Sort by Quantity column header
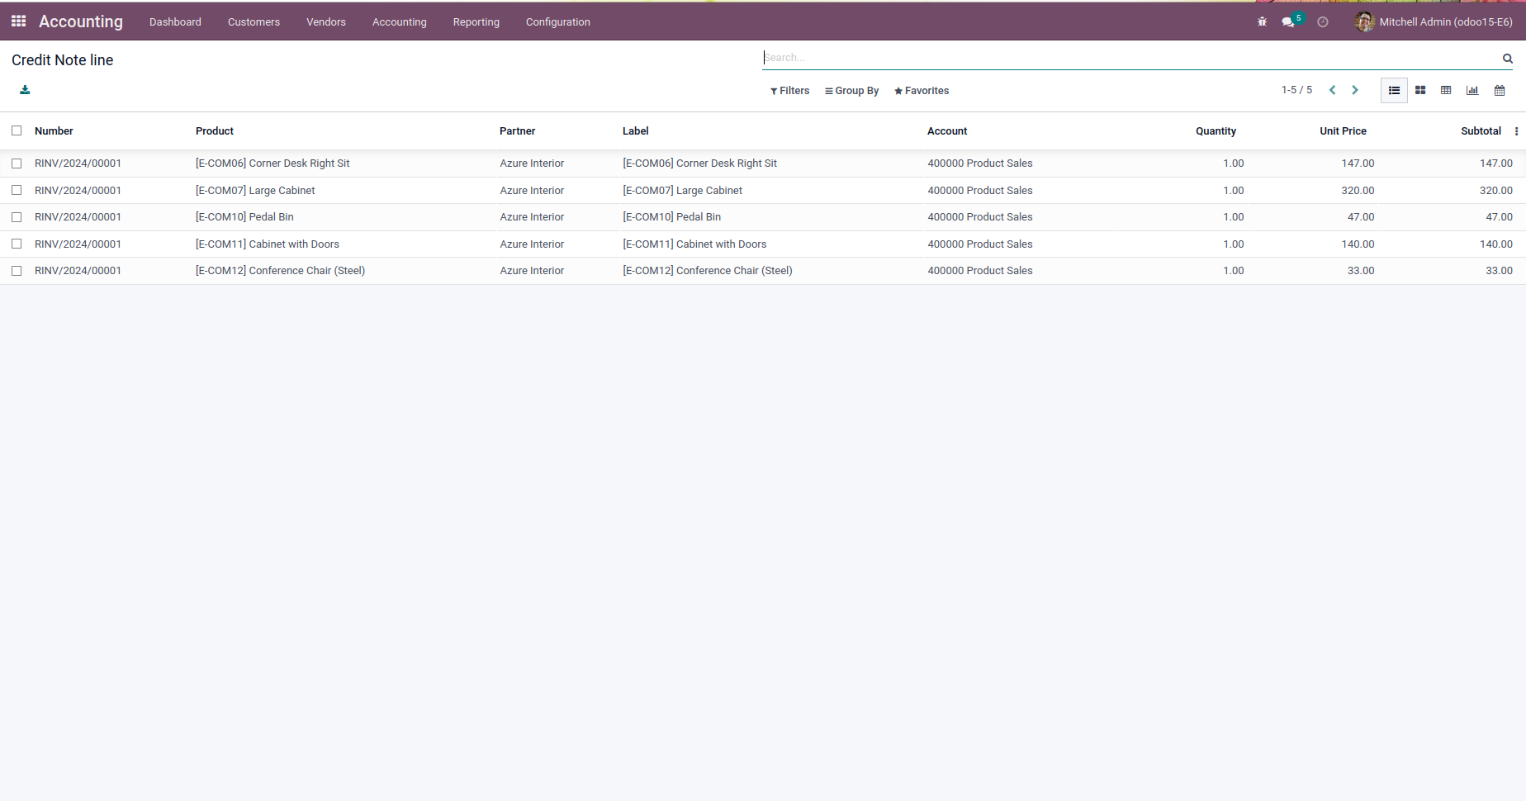 (1216, 131)
